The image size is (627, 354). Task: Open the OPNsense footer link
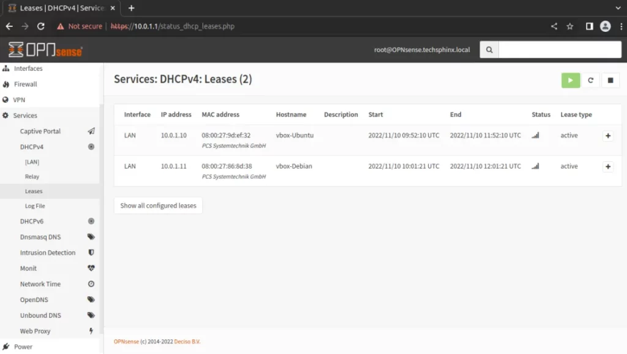(x=126, y=342)
